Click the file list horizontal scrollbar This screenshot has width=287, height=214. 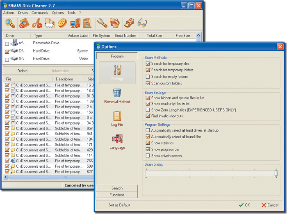tap(51, 177)
